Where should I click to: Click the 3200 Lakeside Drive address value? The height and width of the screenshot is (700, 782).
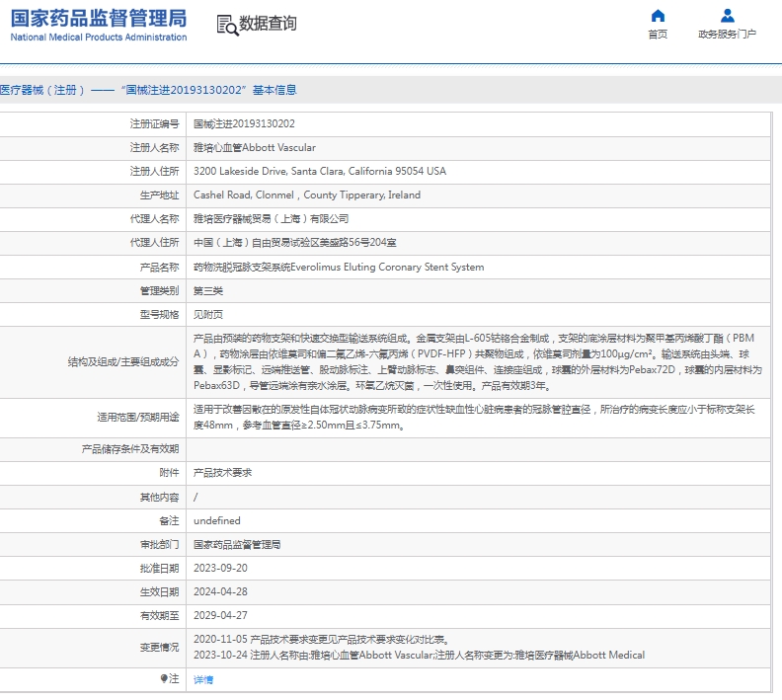[320, 171]
